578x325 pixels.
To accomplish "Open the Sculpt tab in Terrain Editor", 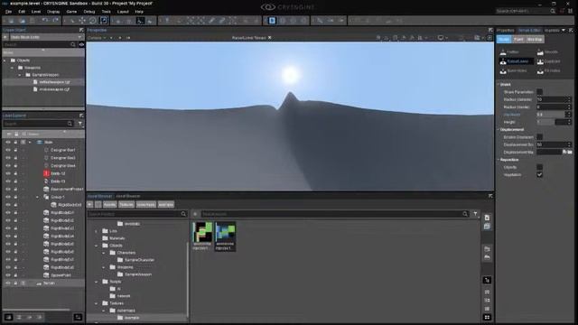I will pos(504,40).
